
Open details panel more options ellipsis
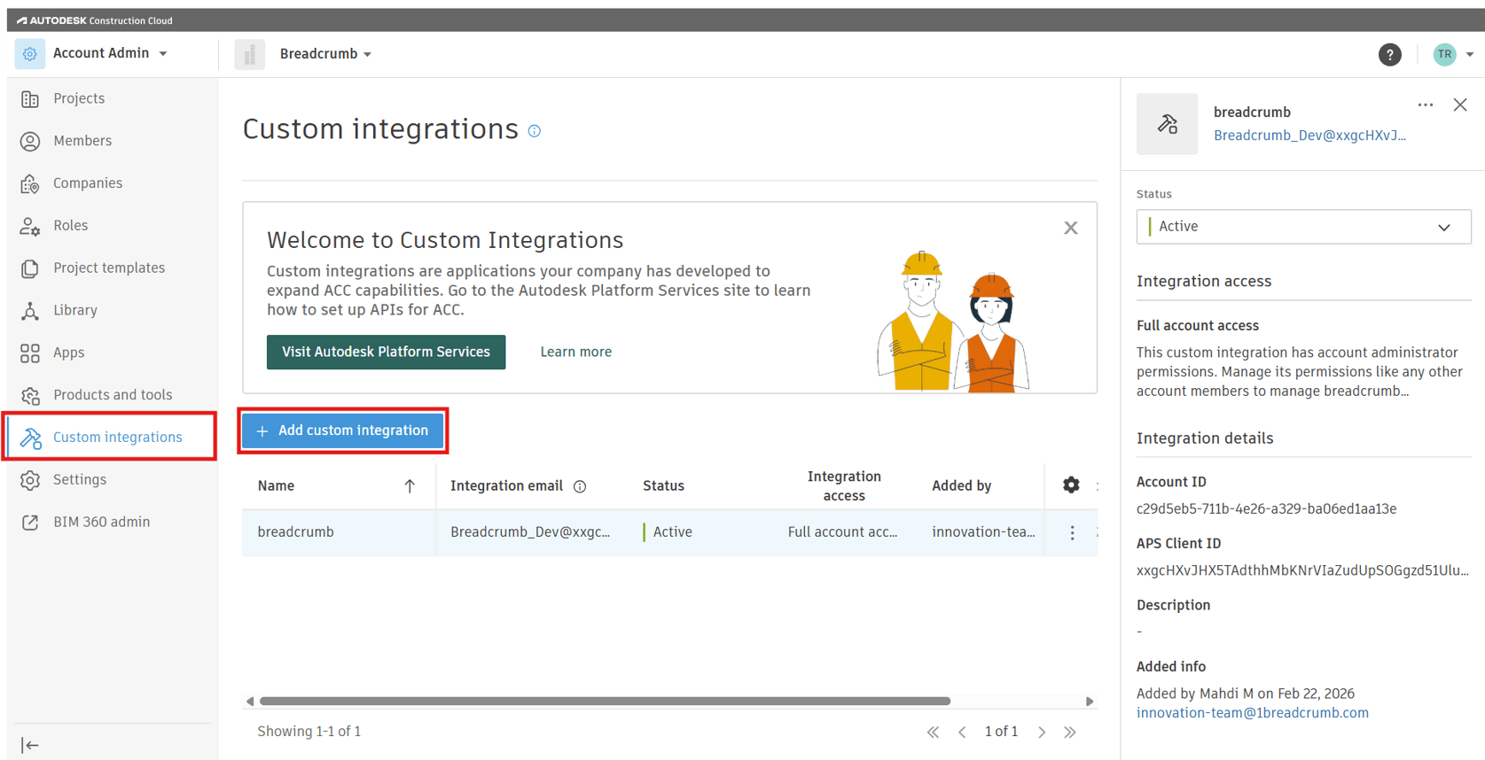pos(1425,105)
